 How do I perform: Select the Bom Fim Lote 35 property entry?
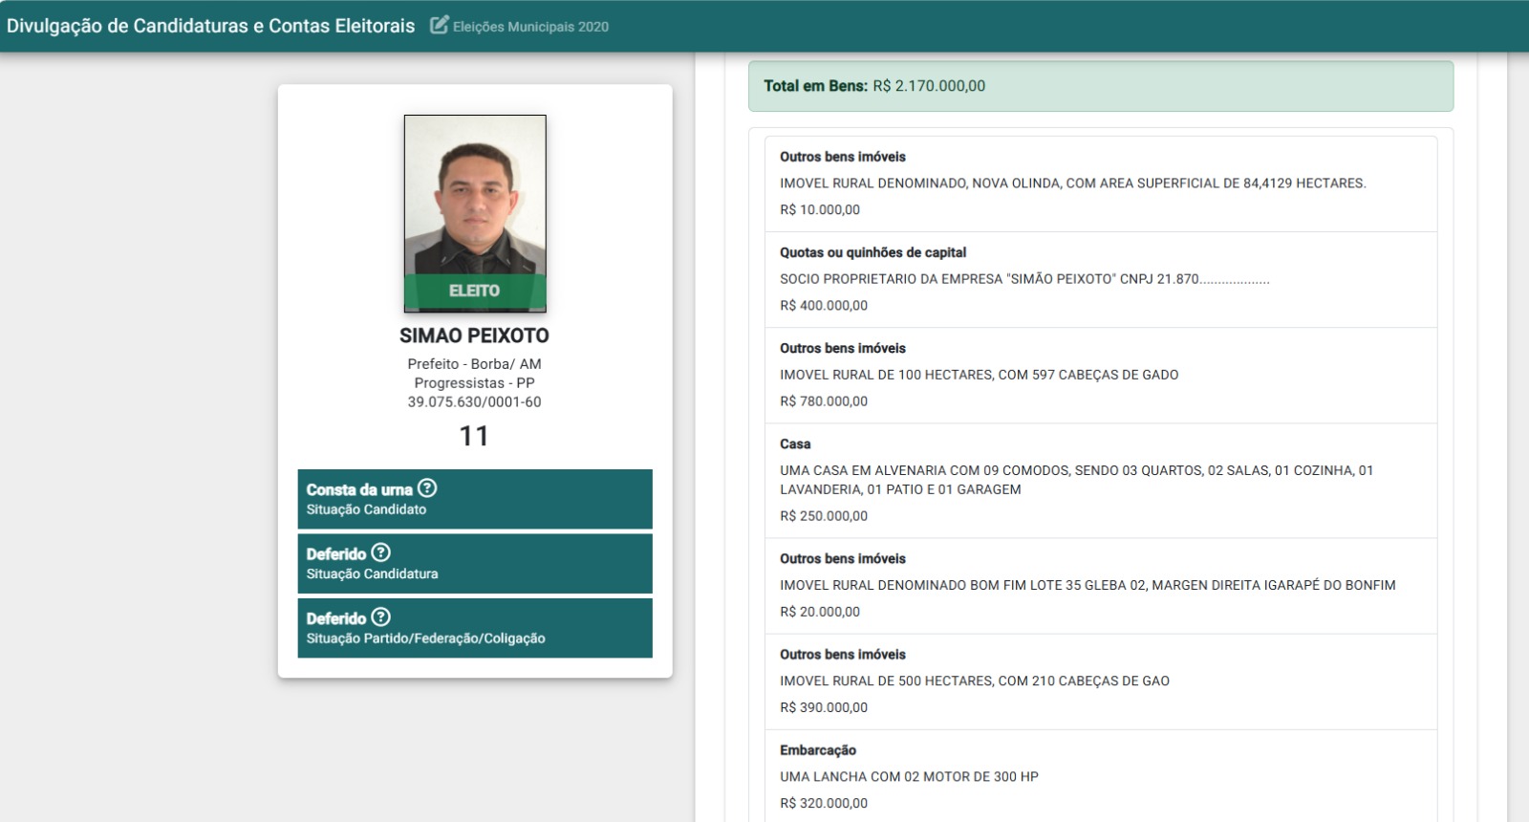1101,585
